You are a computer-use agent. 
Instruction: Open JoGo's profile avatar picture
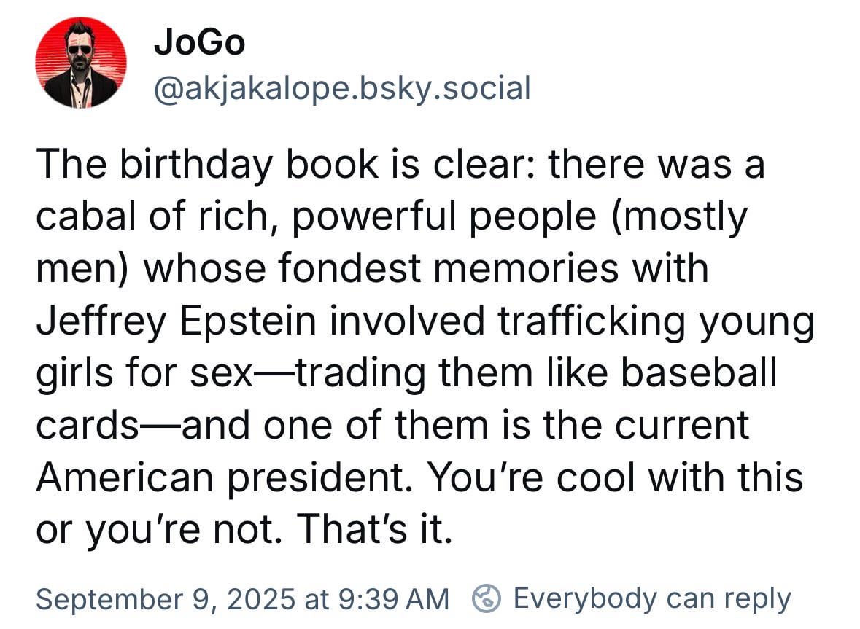(x=81, y=63)
